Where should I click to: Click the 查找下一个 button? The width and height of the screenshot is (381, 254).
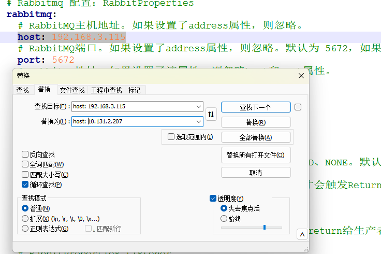click(x=256, y=107)
